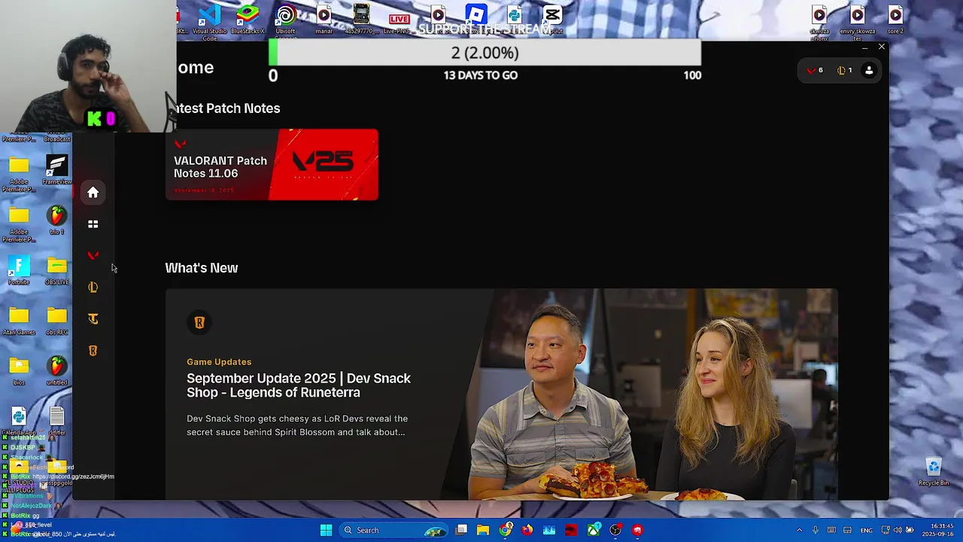Click the microphone tray icon
The width and height of the screenshot is (963, 542).
815,530
